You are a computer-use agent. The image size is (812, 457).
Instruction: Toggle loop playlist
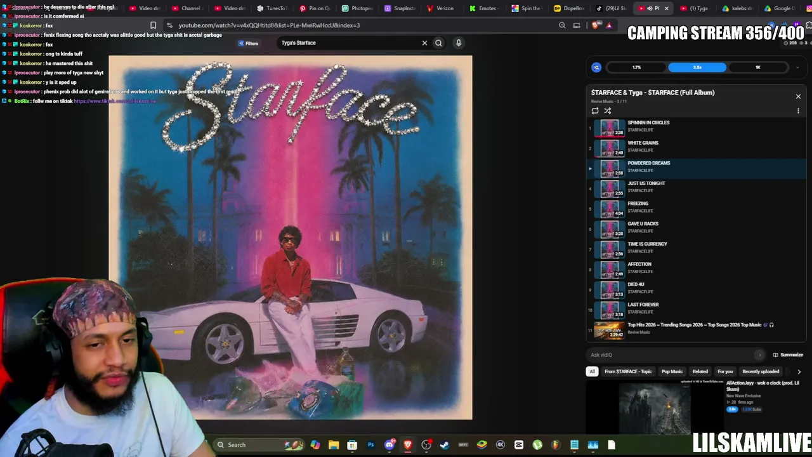(595, 111)
